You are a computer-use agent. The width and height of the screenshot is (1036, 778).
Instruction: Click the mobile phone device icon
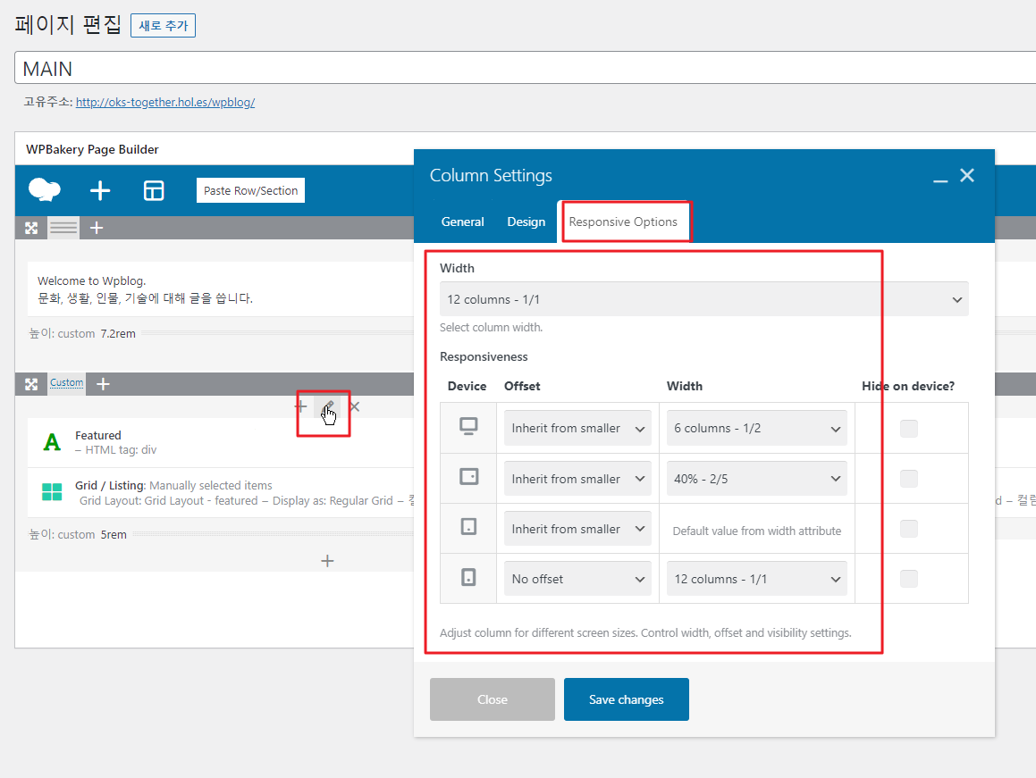(x=468, y=577)
